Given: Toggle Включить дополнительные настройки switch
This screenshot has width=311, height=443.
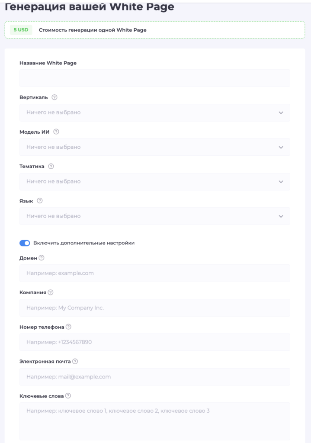Looking at the screenshot, I should coord(25,243).
